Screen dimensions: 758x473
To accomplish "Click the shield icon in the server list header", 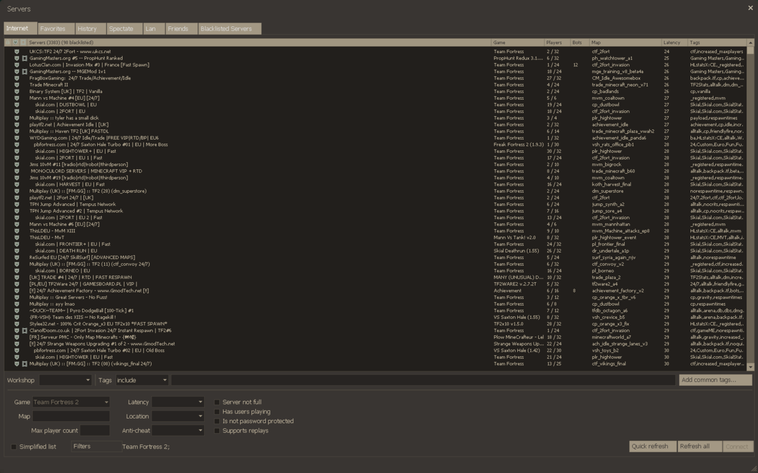I will pos(15,42).
